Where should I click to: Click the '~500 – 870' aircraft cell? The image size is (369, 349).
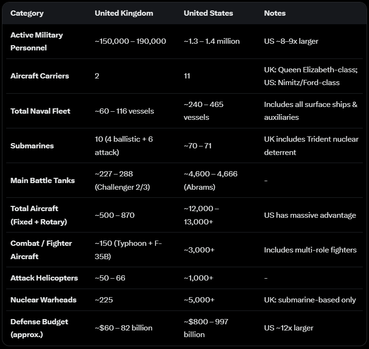(x=115, y=215)
